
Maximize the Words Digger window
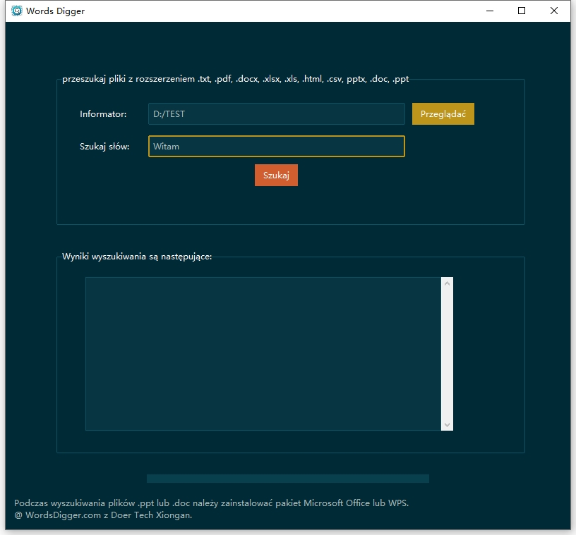522,11
